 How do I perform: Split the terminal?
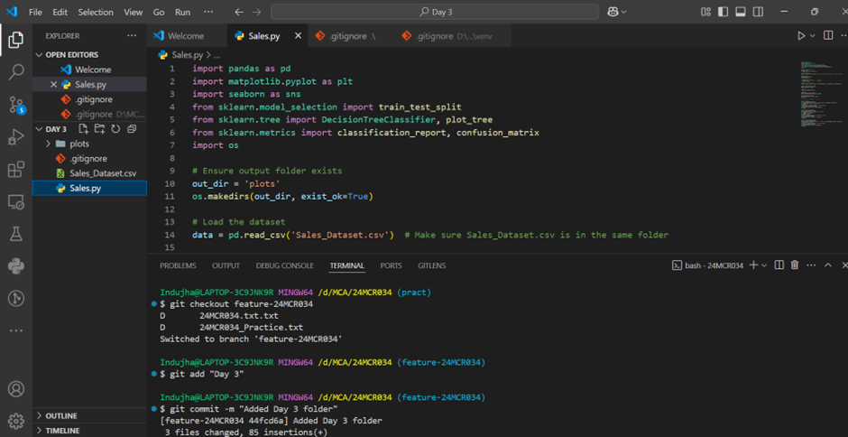point(779,265)
